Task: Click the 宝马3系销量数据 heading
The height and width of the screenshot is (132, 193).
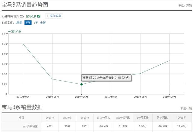Action: pos(22,107)
